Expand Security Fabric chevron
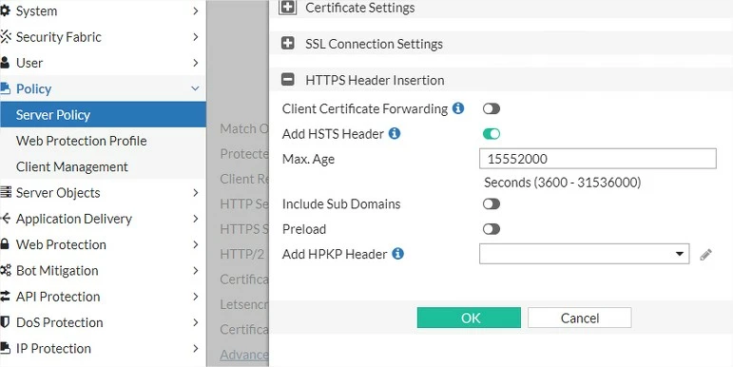The image size is (733, 367). coord(196,37)
